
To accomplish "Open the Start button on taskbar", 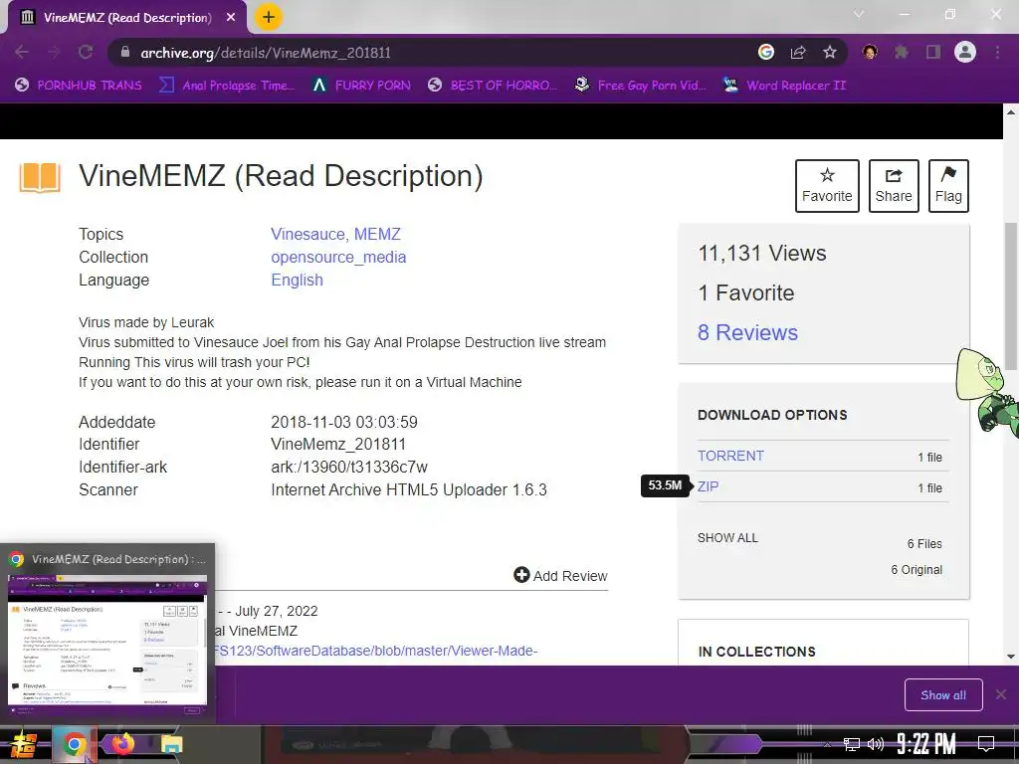I will pyautogui.click(x=22, y=744).
